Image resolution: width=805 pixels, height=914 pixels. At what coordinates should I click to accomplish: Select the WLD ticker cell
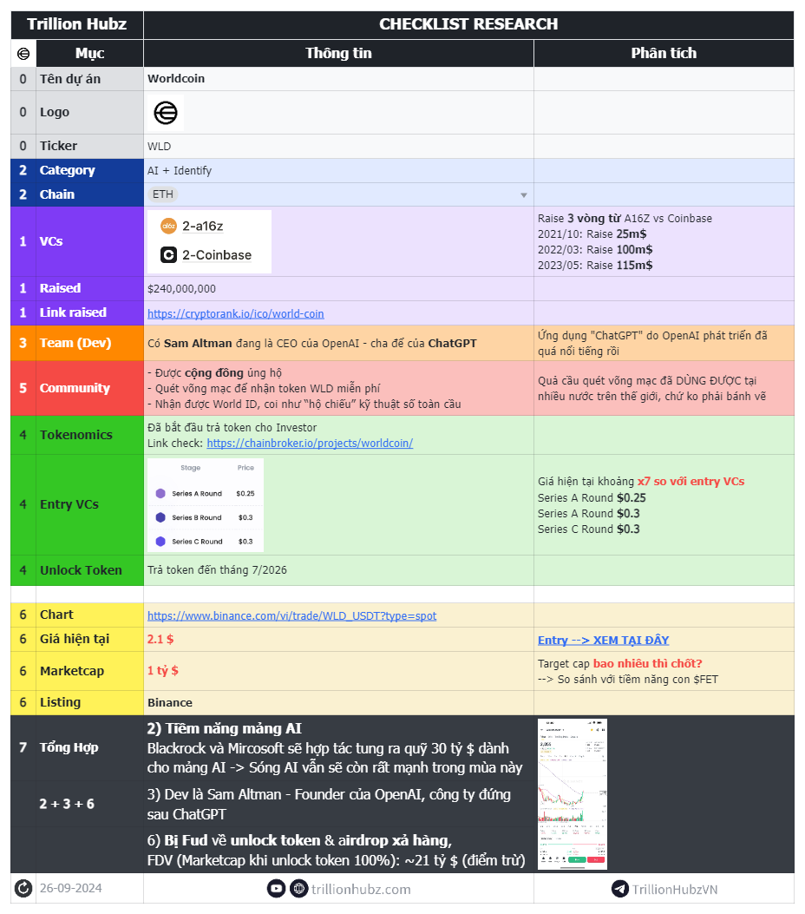[338, 147]
